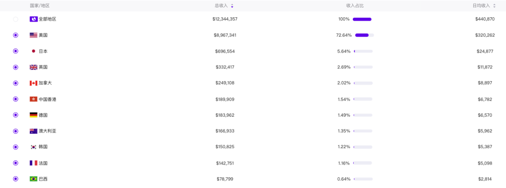Click the Hong Kong flag icon
This screenshot has height=188, width=506.
click(33, 99)
